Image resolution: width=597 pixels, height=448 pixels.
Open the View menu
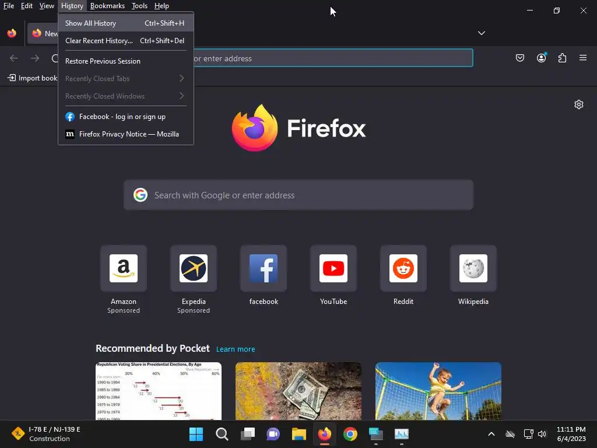click(x=47, y=6)
